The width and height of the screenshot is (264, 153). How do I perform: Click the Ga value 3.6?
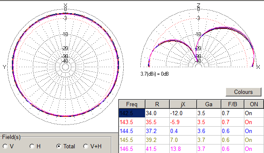[x=209, y=131]
